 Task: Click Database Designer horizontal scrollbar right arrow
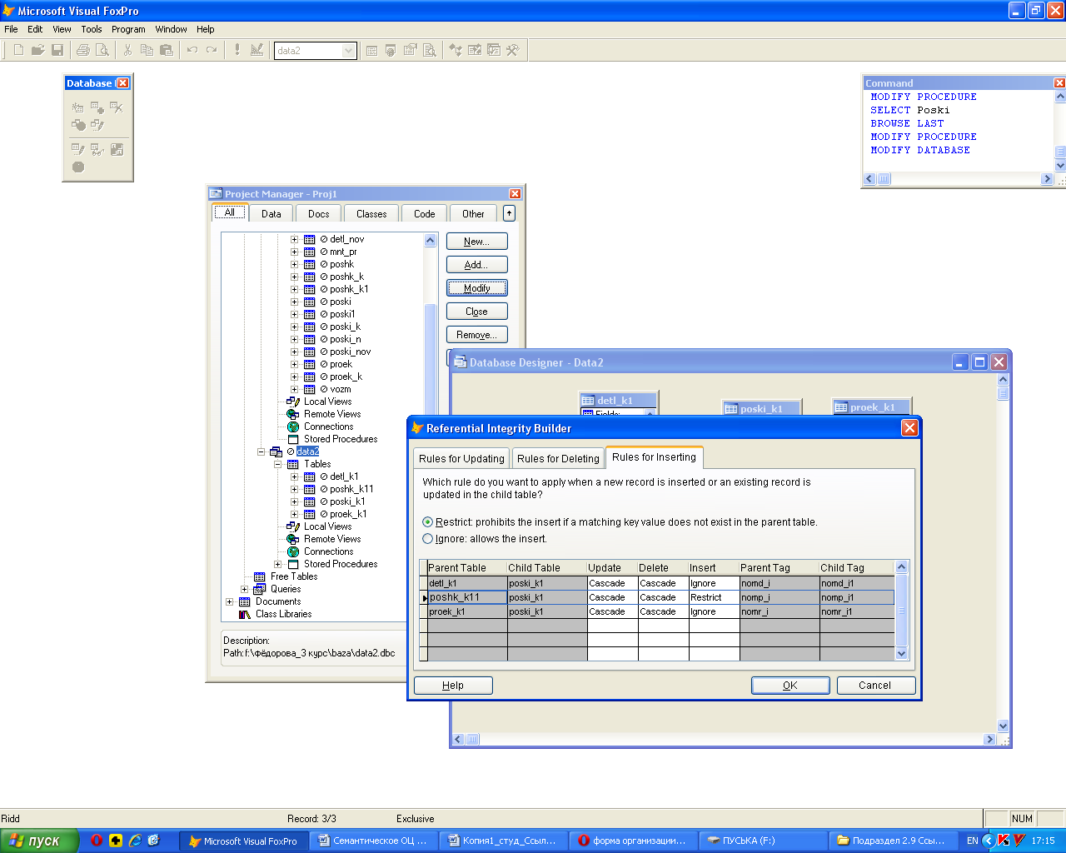(989, 739)
